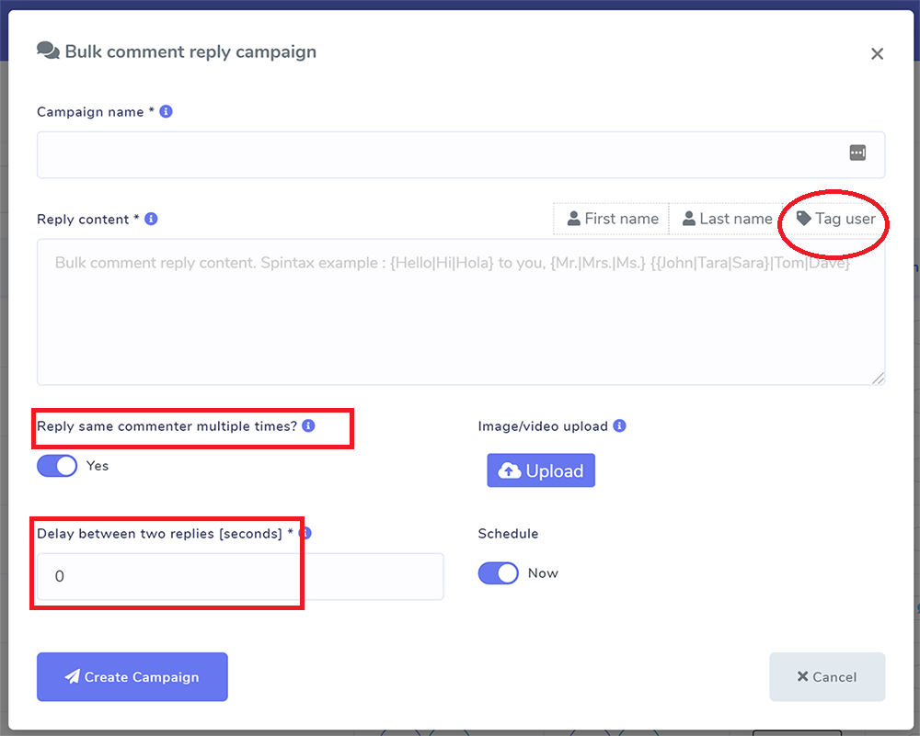The image size is (920, 736).
Task: Click the keyboard icon in the Campaign name field
Action: tap(857, 153)
